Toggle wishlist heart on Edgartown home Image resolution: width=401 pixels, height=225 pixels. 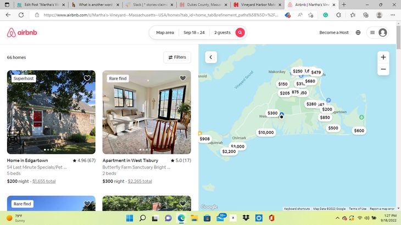tap(87, 78)
